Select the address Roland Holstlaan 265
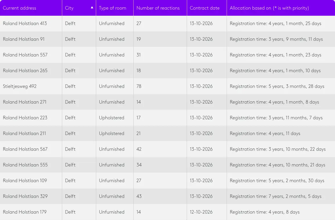 (x=25, y=71)
